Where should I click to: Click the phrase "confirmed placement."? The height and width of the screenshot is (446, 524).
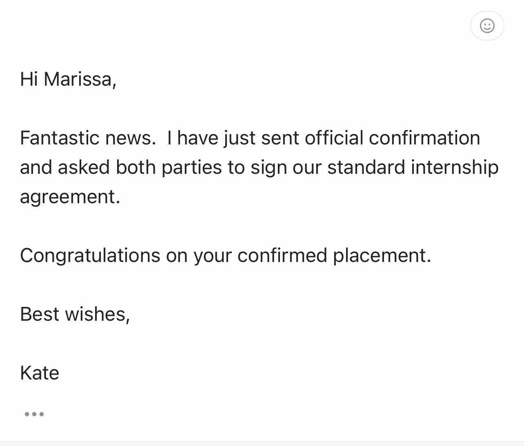pyautogui.click(x=334, y=255)
